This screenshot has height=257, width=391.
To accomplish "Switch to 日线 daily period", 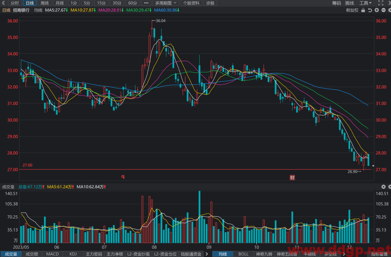I will (30, 3).
